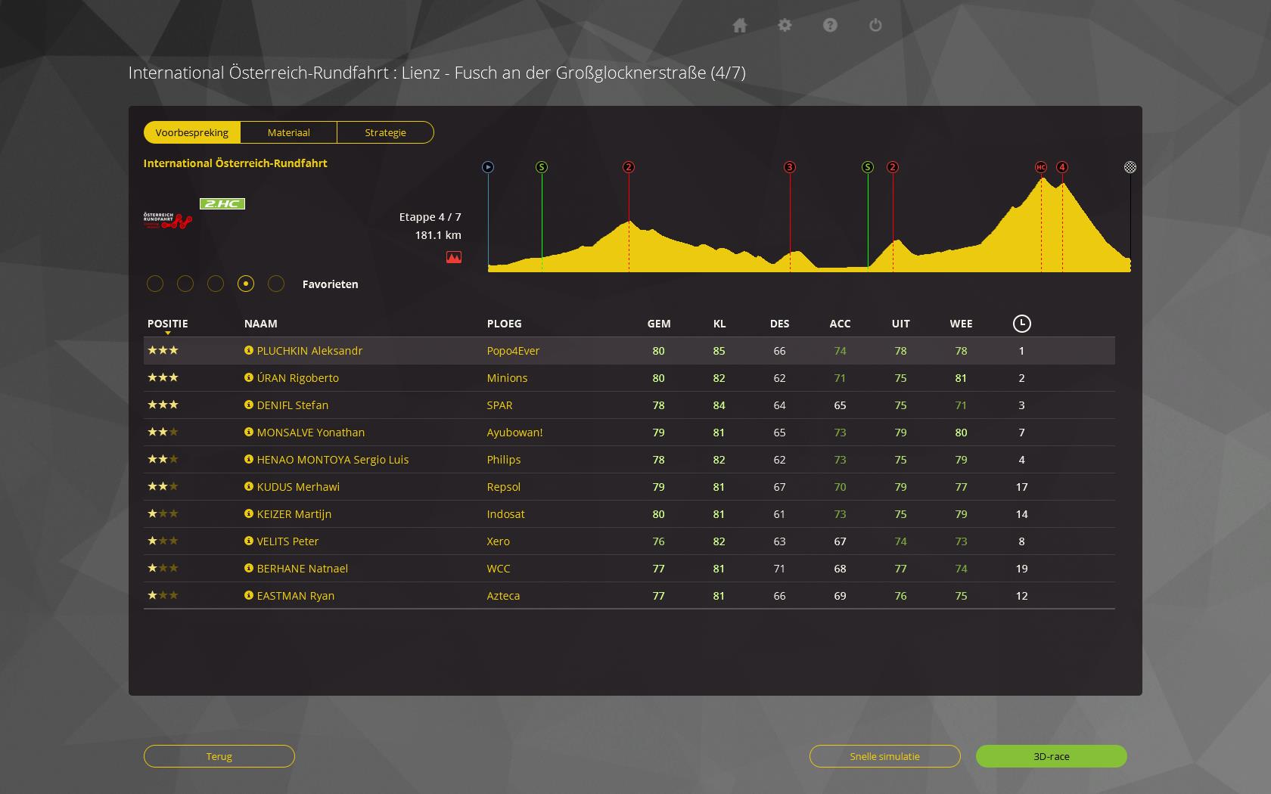Sort table by NAAM column
Viewport: 1271px width, 794px height.
click(261, 324)
